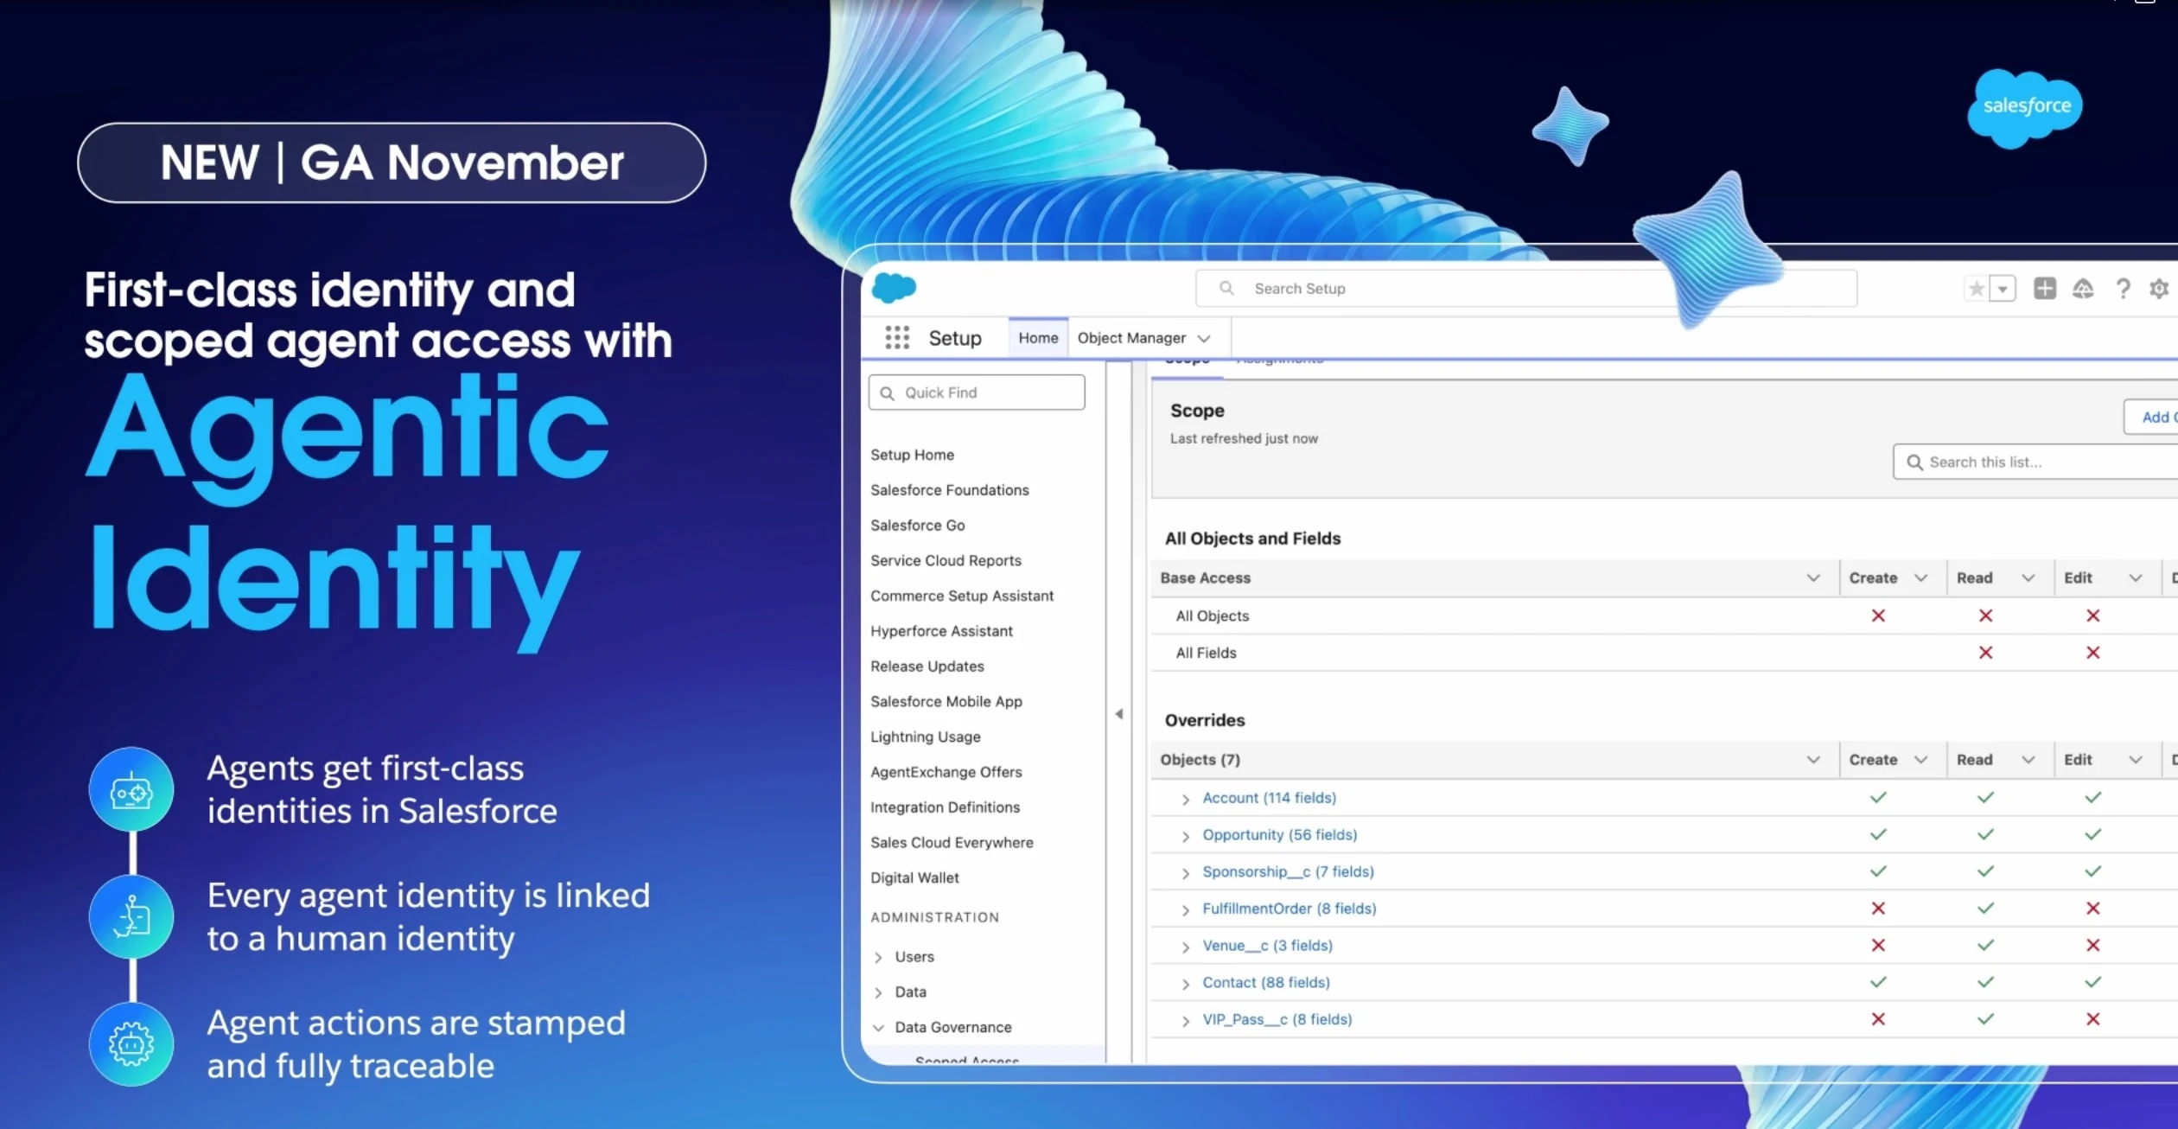
Task: Expand the VIP_Pass__c row chevron
Action: [1186, 1021]
